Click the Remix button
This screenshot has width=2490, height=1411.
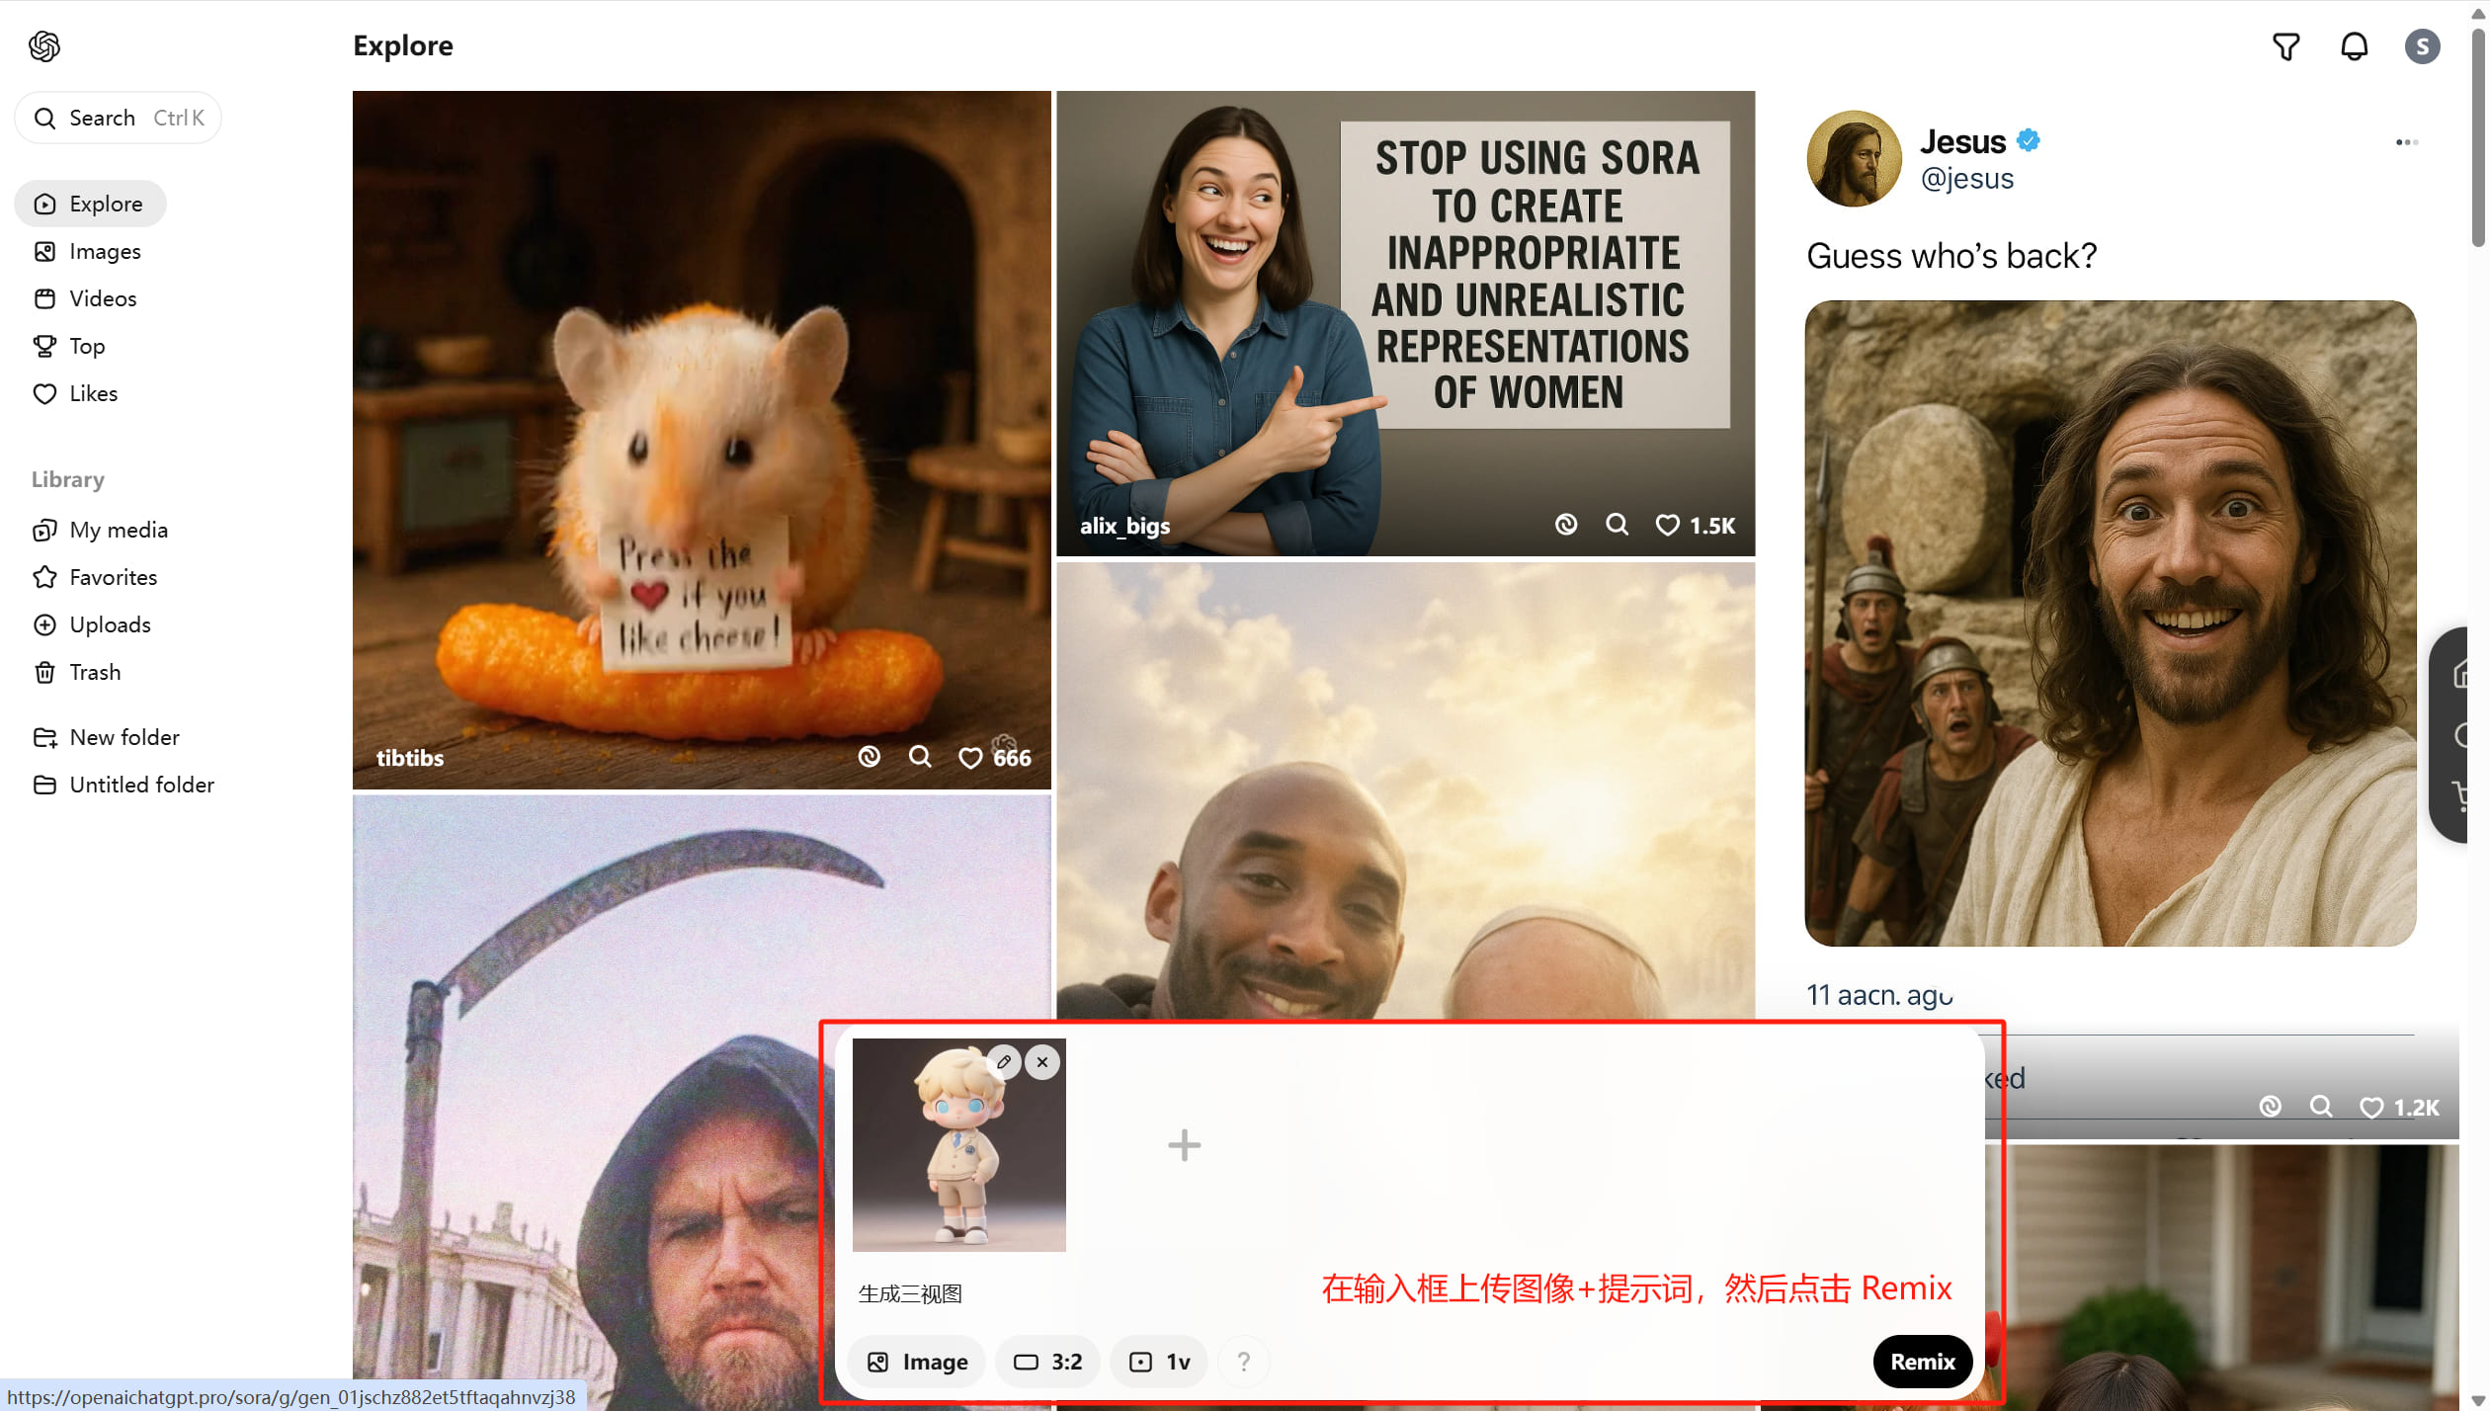1922,1362
